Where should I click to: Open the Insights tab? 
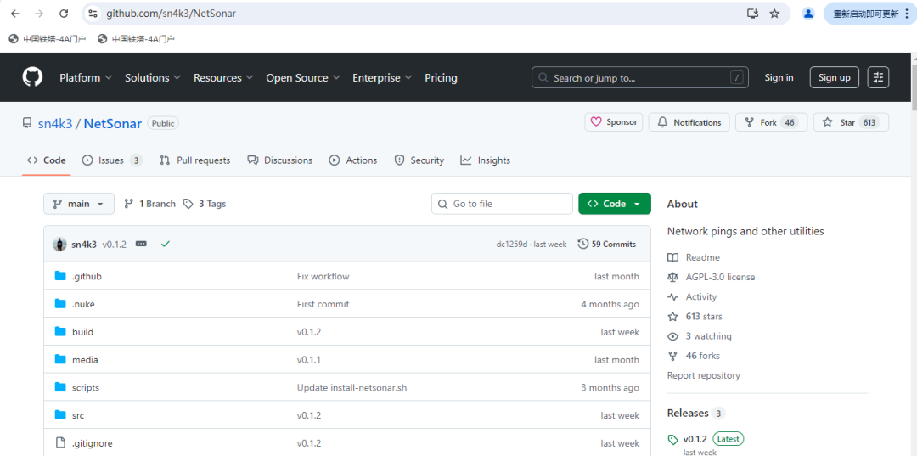tap(486, 160)
